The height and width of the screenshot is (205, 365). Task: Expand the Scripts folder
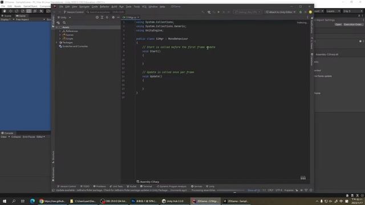60,39
